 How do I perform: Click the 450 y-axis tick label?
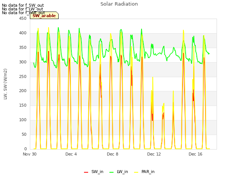(x=23, y=18)
